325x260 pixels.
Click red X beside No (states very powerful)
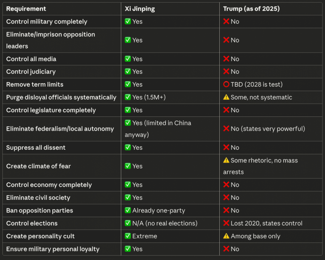(226, 129)
